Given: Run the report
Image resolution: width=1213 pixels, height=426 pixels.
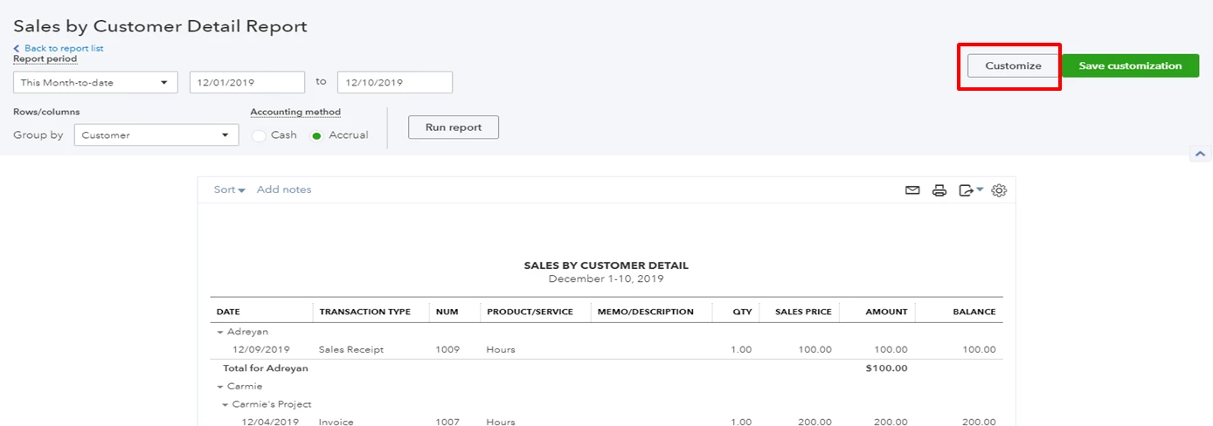Looking at the screenshot, I should point(454,127).
